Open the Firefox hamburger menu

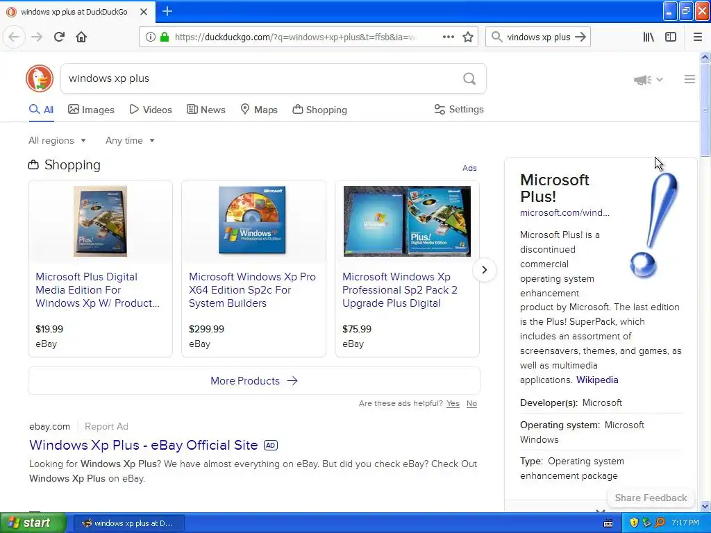(x=698, y=37)
